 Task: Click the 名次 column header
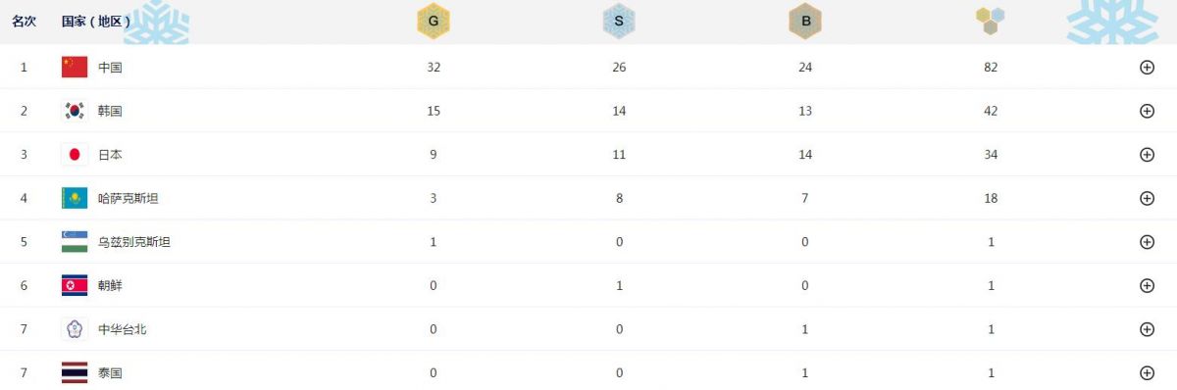coord(24,21)
